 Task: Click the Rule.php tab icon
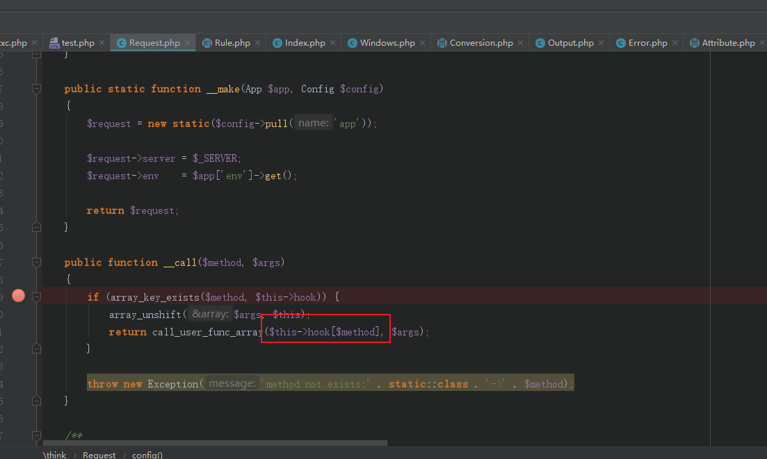click(x=207, y=43)
